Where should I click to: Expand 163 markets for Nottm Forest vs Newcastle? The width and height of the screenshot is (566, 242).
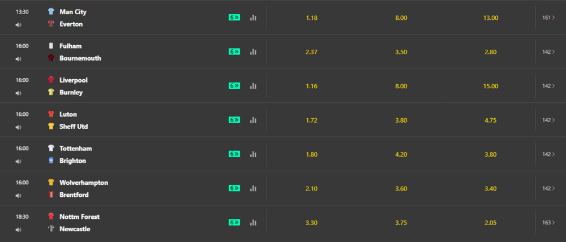tap(548, 222)
